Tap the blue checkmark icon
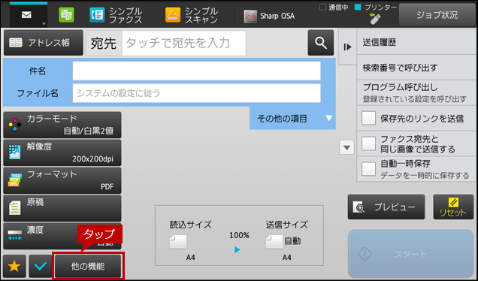The image size is (478, 281). (x=41, y=266)
